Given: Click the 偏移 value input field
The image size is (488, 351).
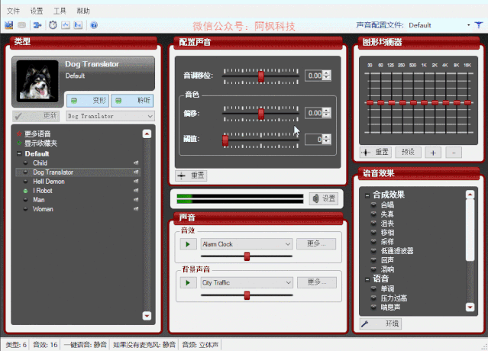Looking at the screenshot, I should pos(315,113).
